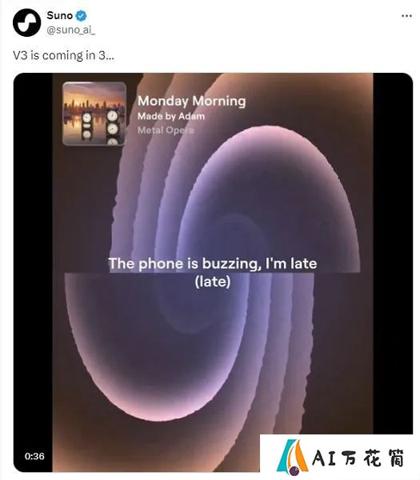Click the AI万花筒 watermark logo icon
420x480 pixels.
pyautogui.click(x=292, y=458)
